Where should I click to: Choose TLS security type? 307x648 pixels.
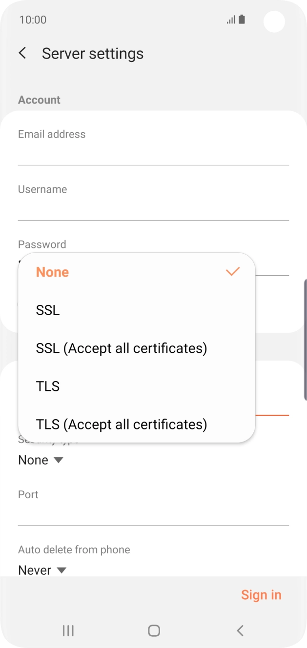[x=48, y=386]
